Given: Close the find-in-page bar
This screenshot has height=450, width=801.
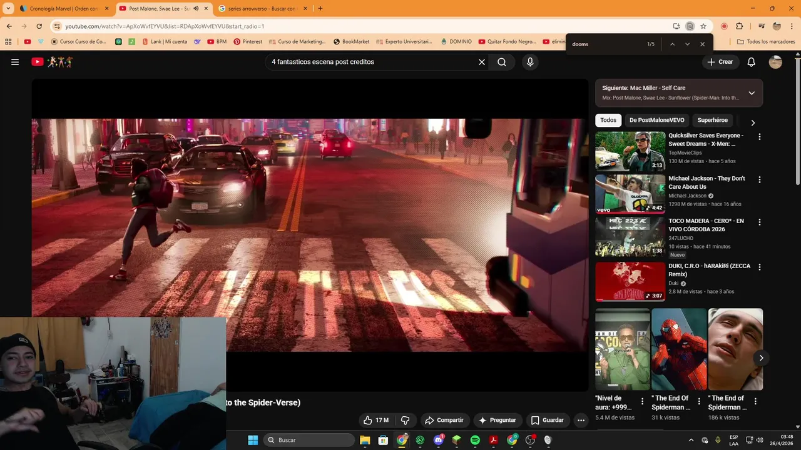Looking at the screenshot, I should [x=702, y=44].
